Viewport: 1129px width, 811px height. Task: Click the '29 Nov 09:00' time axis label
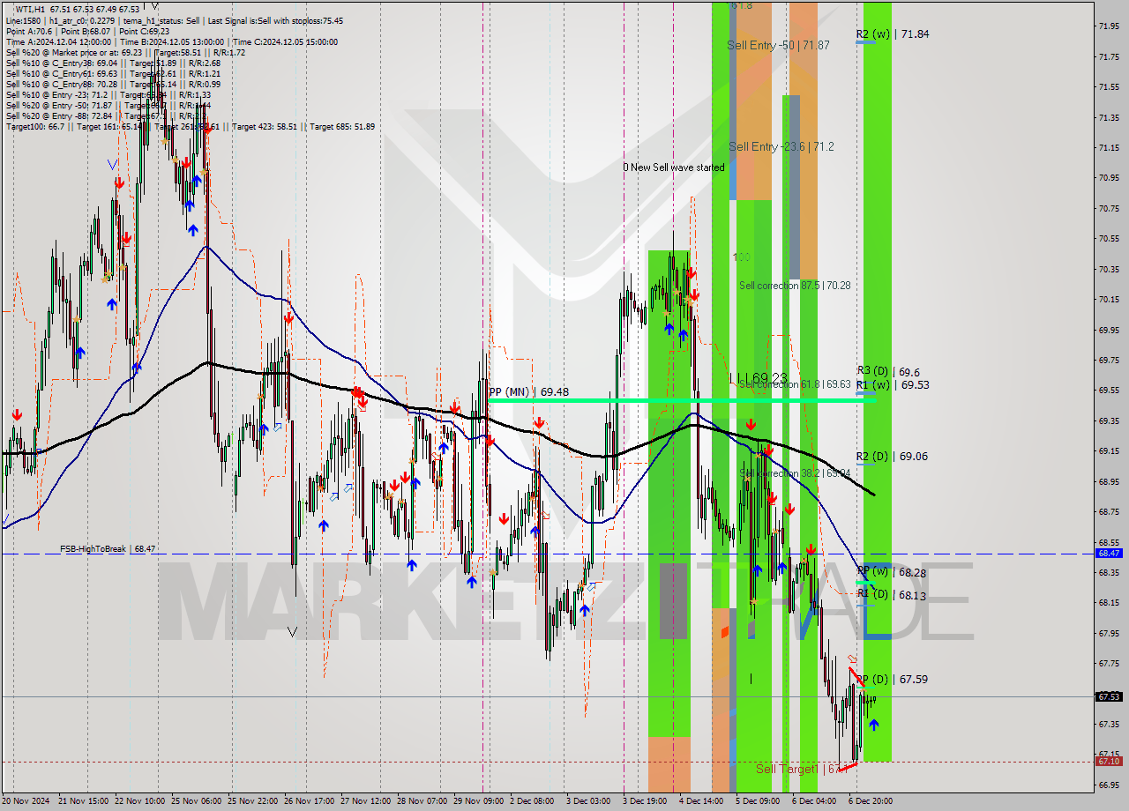[478, 800]
